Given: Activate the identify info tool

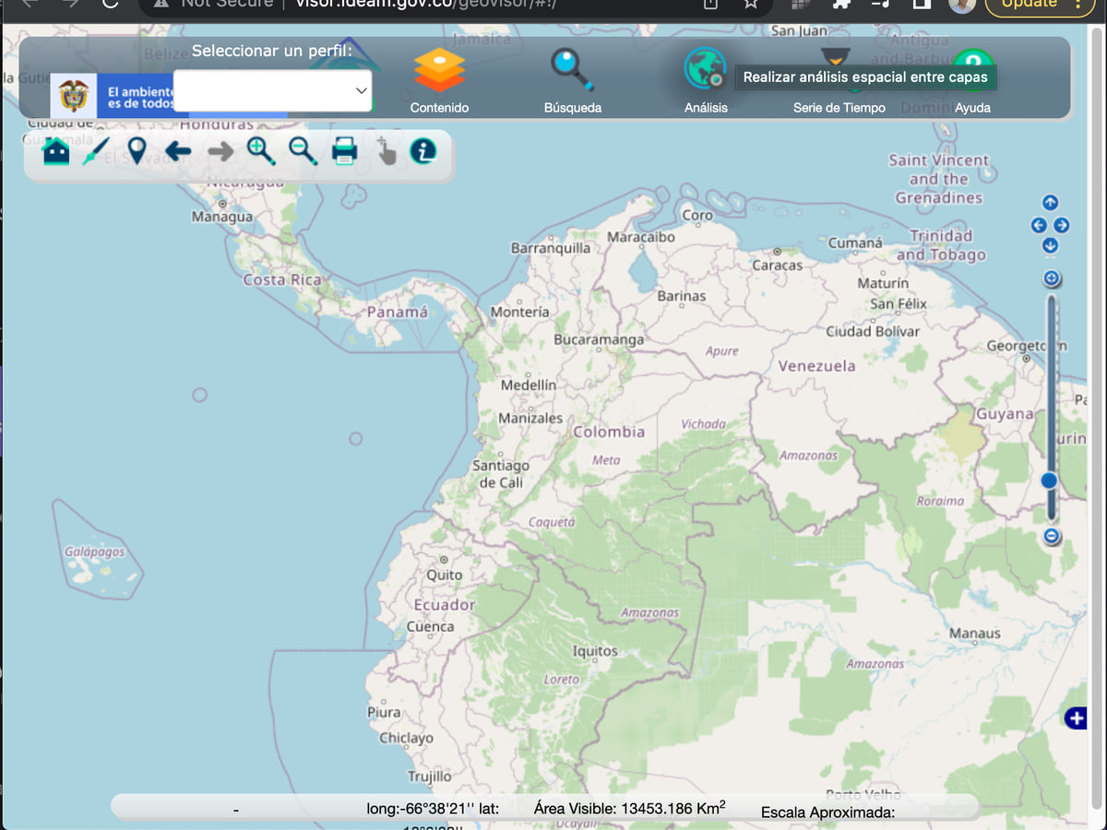Looking at the screenshot, I should click(x=423, y=150).
